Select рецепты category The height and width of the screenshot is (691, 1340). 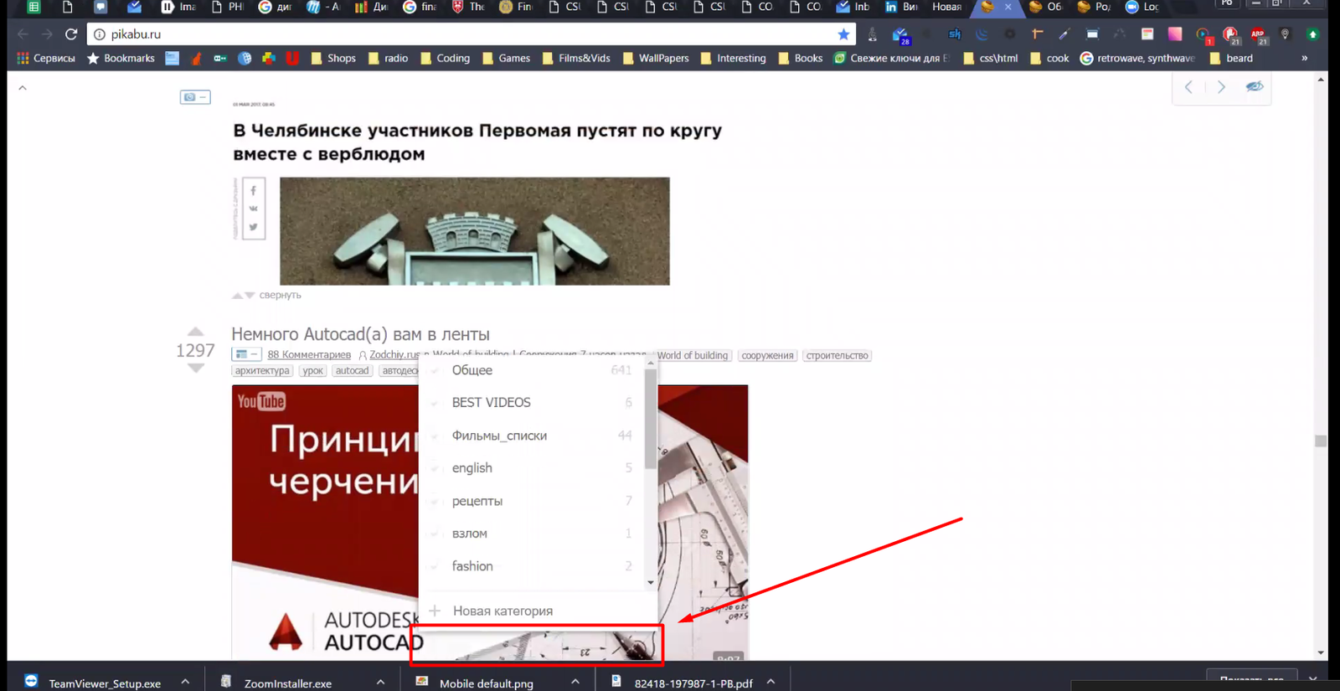(532, 501)
